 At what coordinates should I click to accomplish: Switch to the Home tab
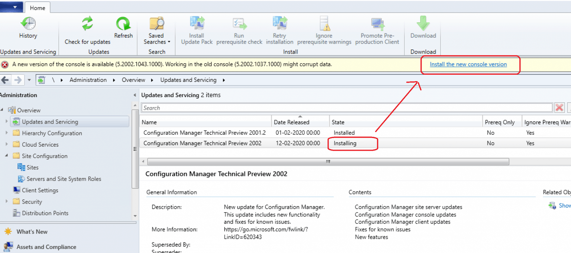37,7
